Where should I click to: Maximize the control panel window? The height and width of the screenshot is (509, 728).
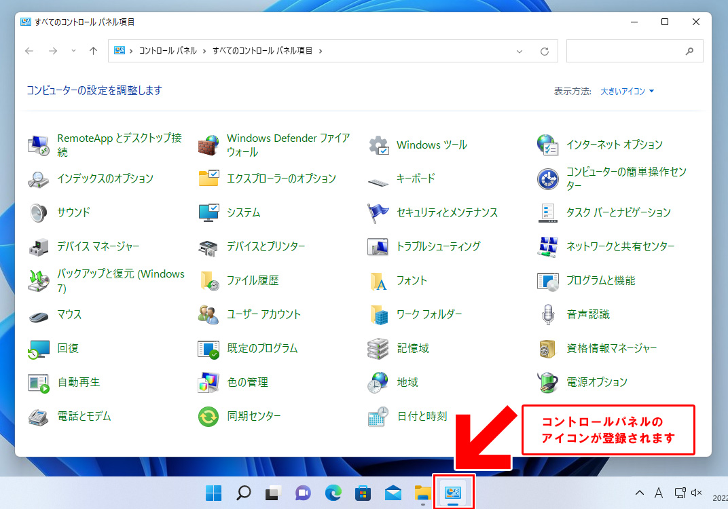coord(665,22)
